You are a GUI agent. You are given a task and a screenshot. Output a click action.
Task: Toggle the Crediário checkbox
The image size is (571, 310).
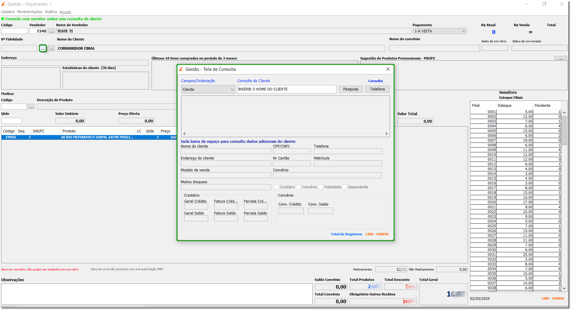[x=277, y=187]
